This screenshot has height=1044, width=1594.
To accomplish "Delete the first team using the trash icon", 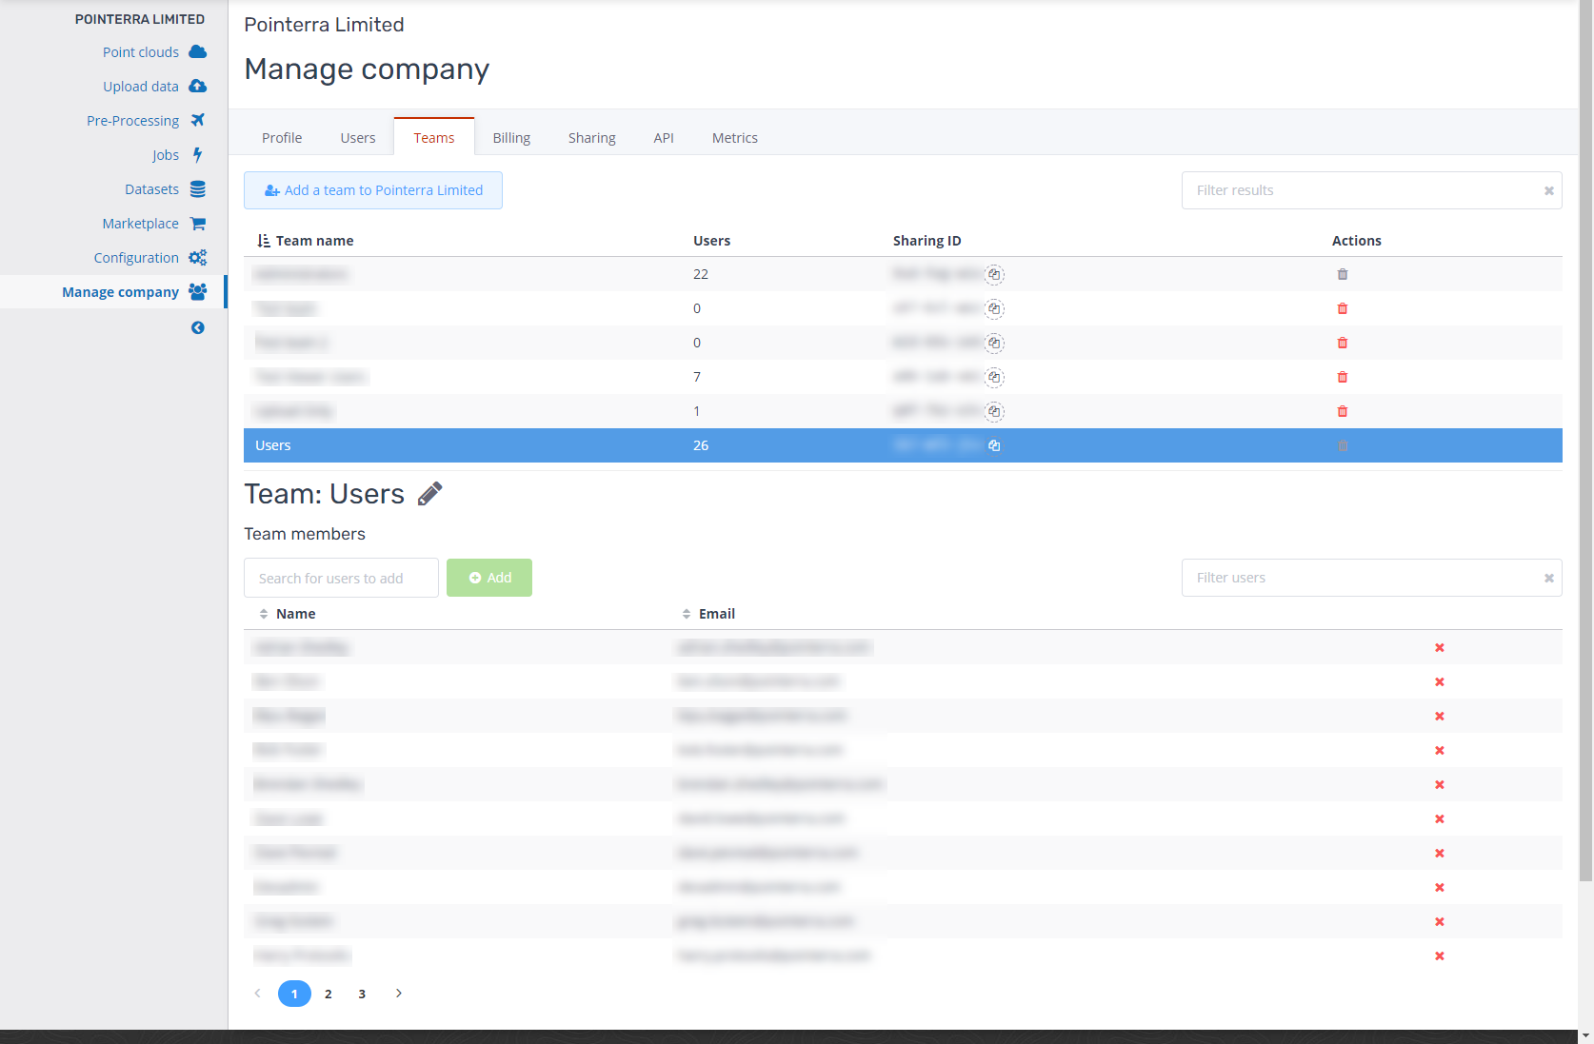I will [x=1343, y=274].
